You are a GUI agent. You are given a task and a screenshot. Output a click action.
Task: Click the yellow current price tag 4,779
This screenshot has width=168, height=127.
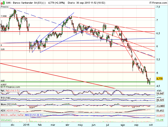(x=159, y=79)
